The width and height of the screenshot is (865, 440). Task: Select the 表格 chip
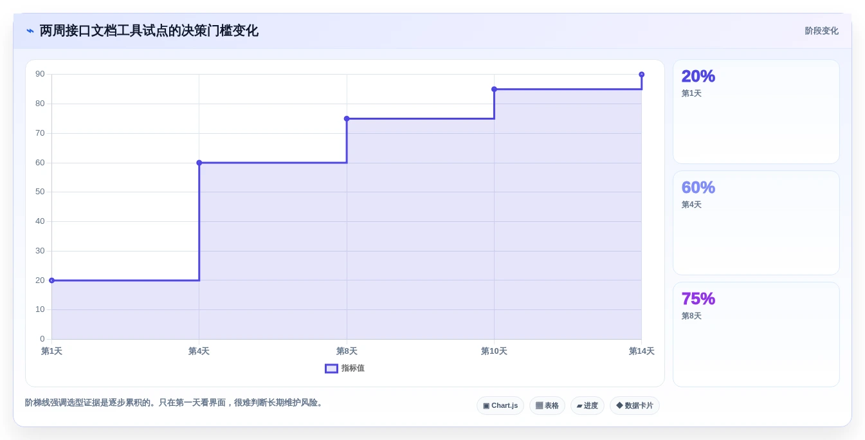547,406
